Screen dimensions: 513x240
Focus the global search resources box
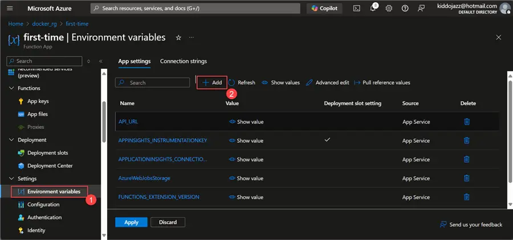pos(196,9)
